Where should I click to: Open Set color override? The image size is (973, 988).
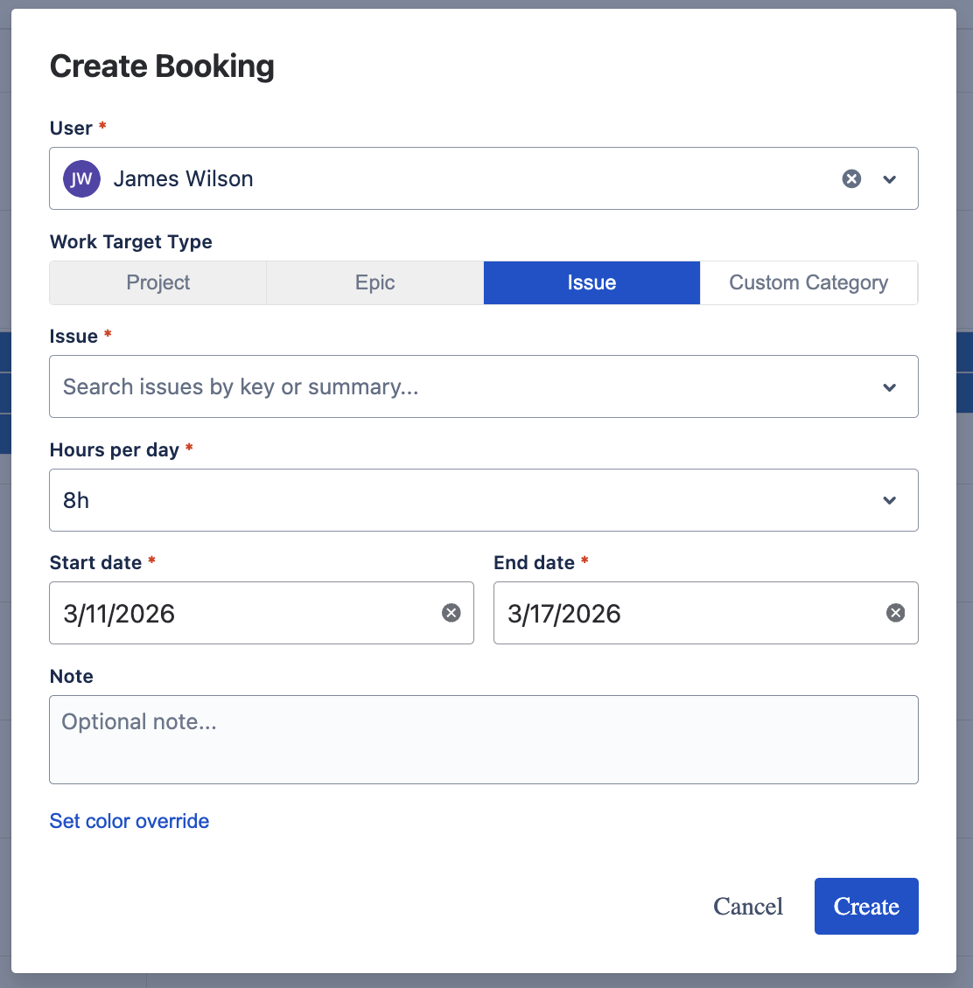(129, 821)
